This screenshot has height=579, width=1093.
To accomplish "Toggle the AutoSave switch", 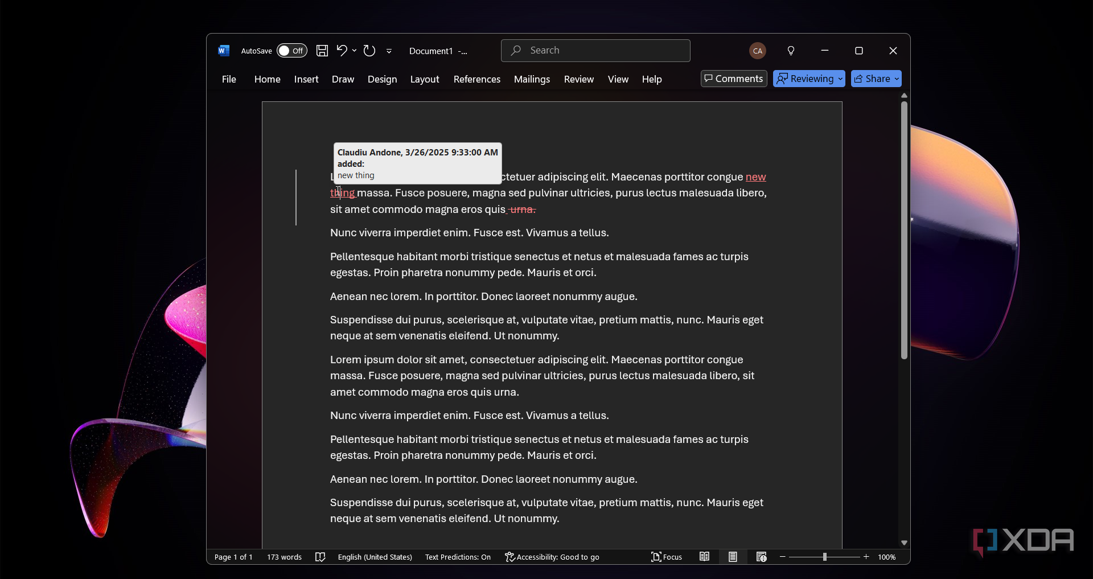I will 292,51.
